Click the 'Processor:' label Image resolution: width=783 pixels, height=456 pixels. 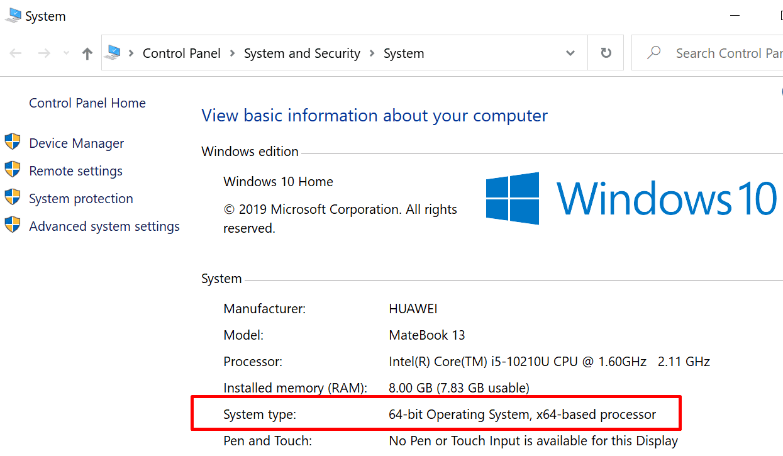tap(253, 362)
